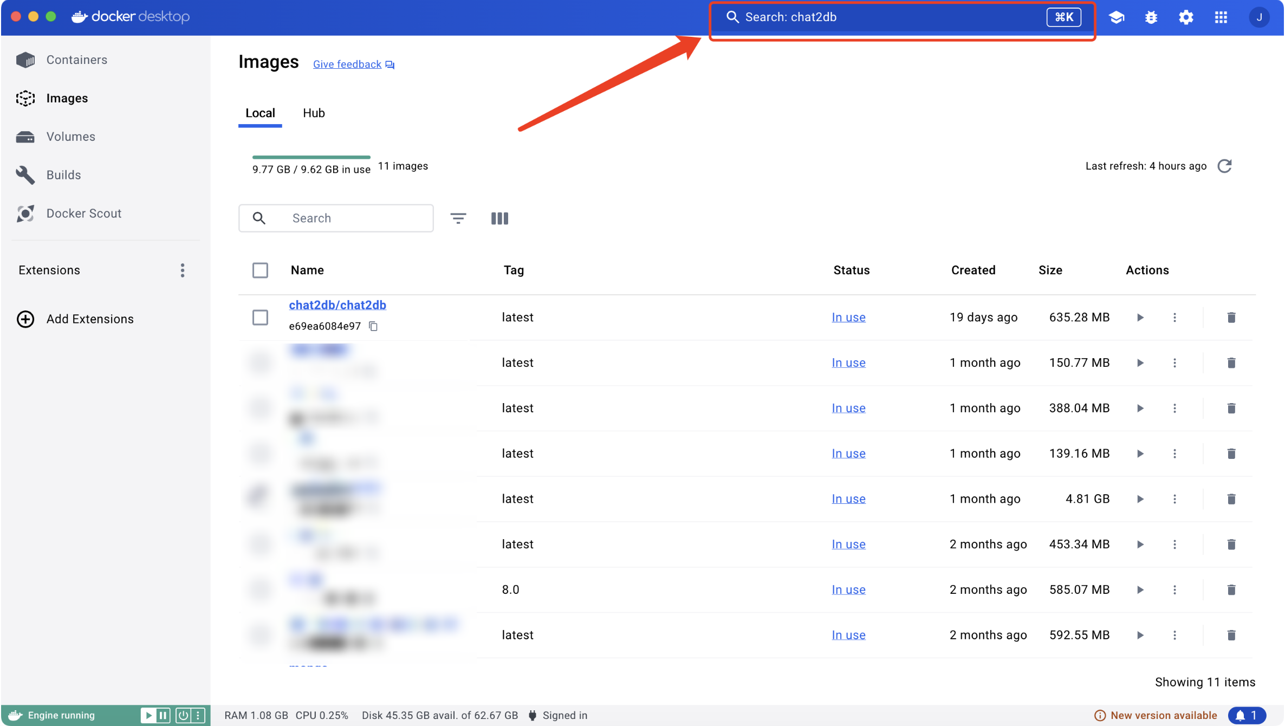Click In use status for 4.81 GB image
This screenshot has height=726, width=1285.
[x=848, y=499]
